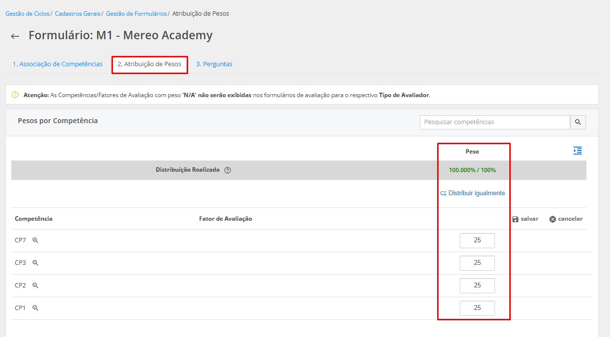The height and width of the screenshot is (337, 610).
Task: Open Gestão de Ciclos breadcrumb link
Action: [28, 14]
